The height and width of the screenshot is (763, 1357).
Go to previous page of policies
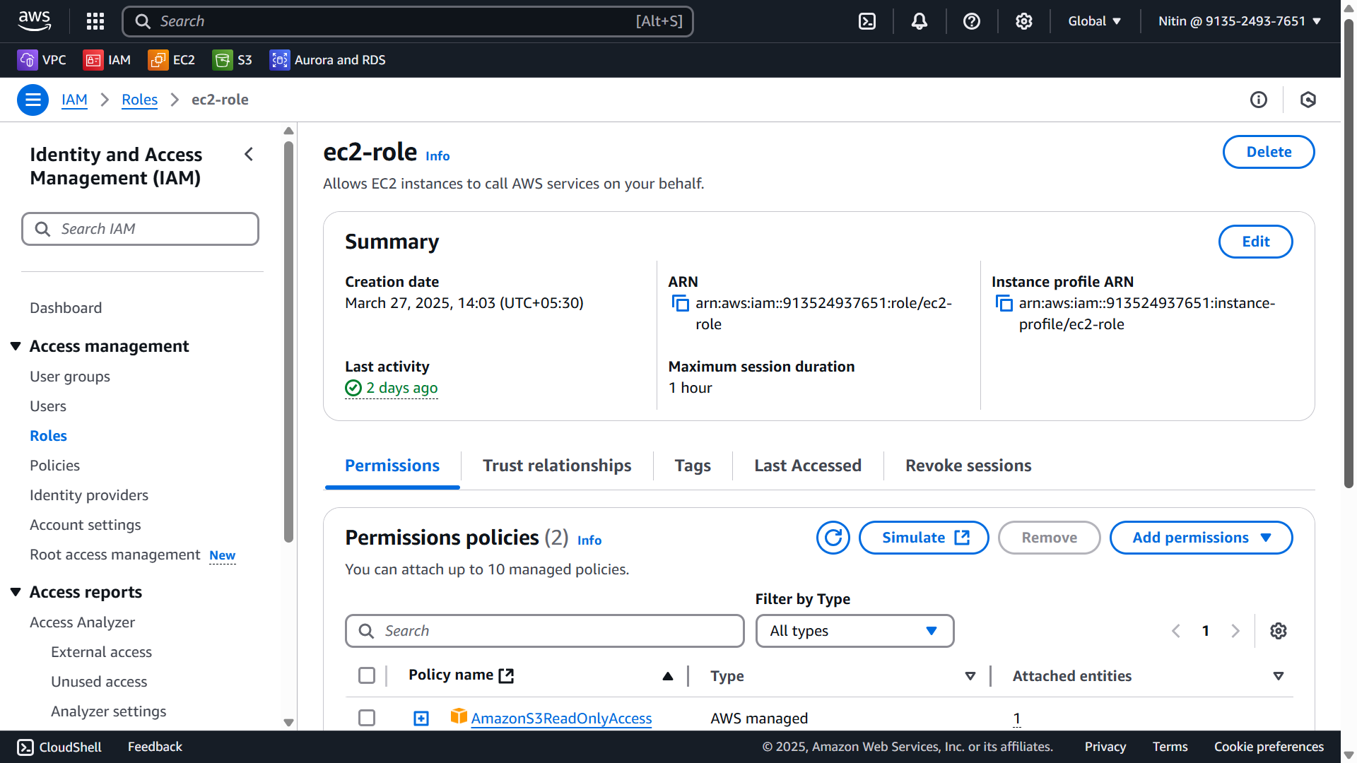pos(1176,631)
